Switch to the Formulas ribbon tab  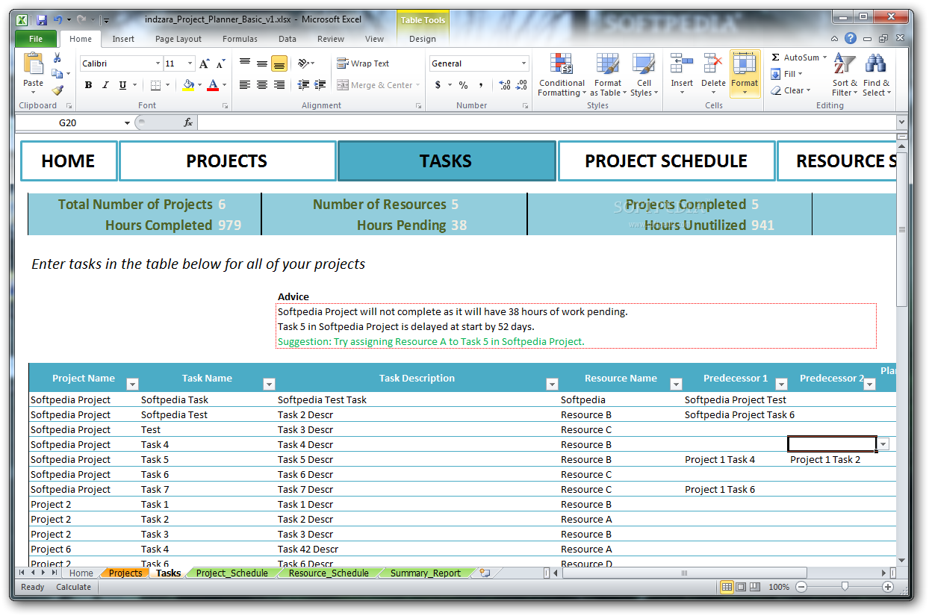(x=240, y=39)
